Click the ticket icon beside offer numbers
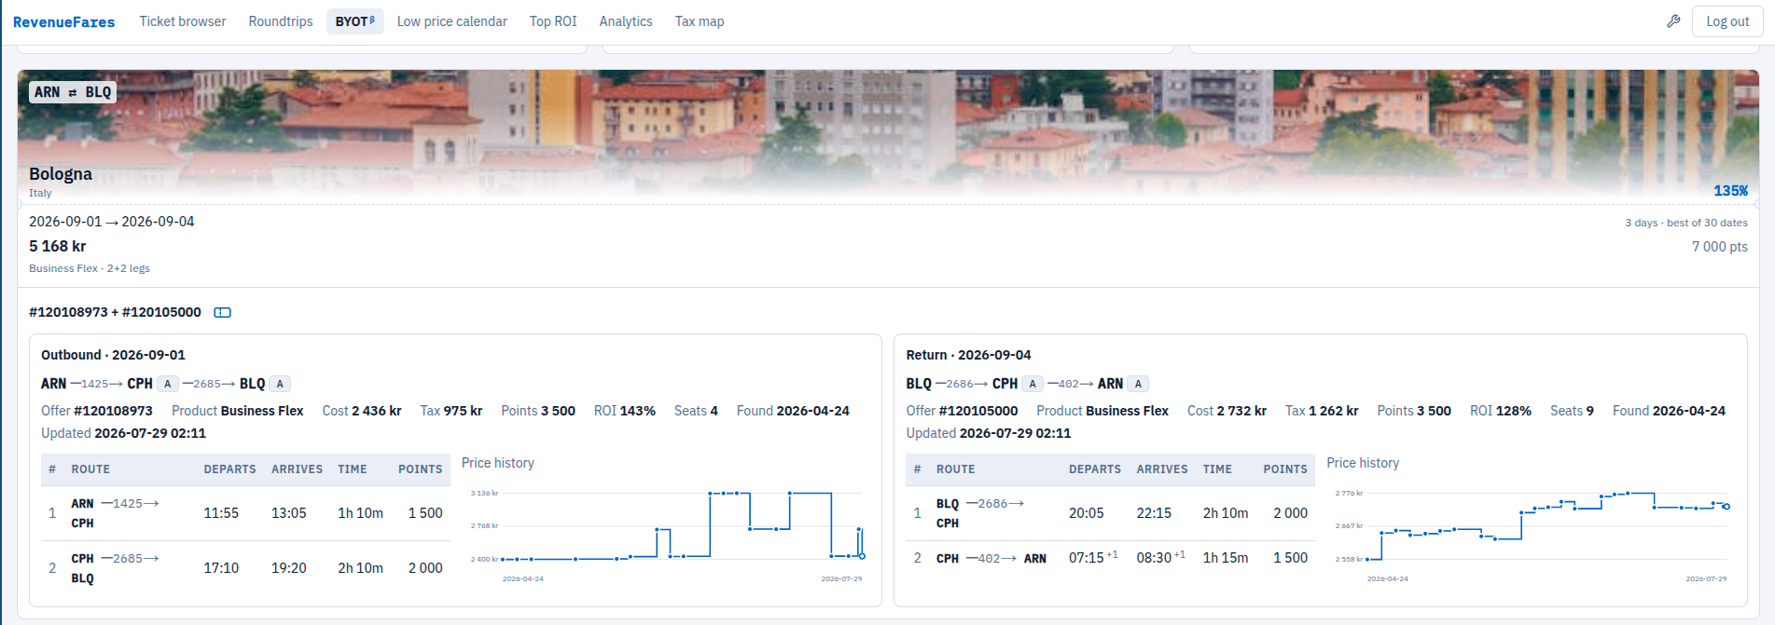The width and height of the screenshot is (1775, 625). click(x=222, y=313)
